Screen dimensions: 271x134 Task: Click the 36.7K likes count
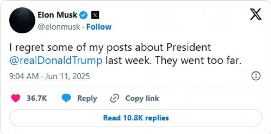click(x=37, y=98)
